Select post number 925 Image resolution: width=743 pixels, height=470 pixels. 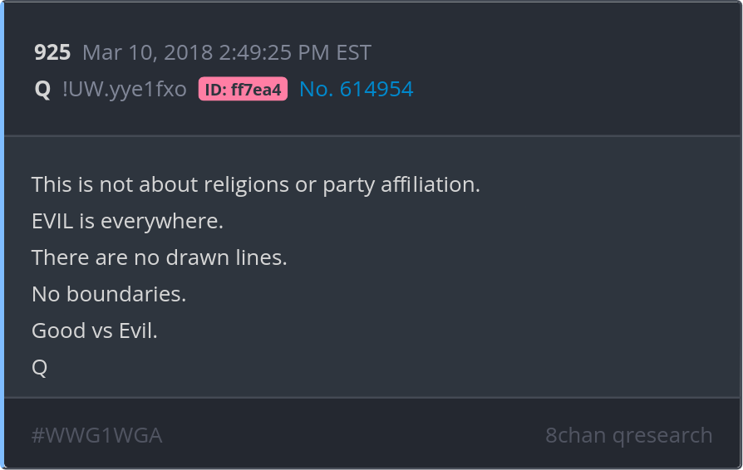pos(52,52)
